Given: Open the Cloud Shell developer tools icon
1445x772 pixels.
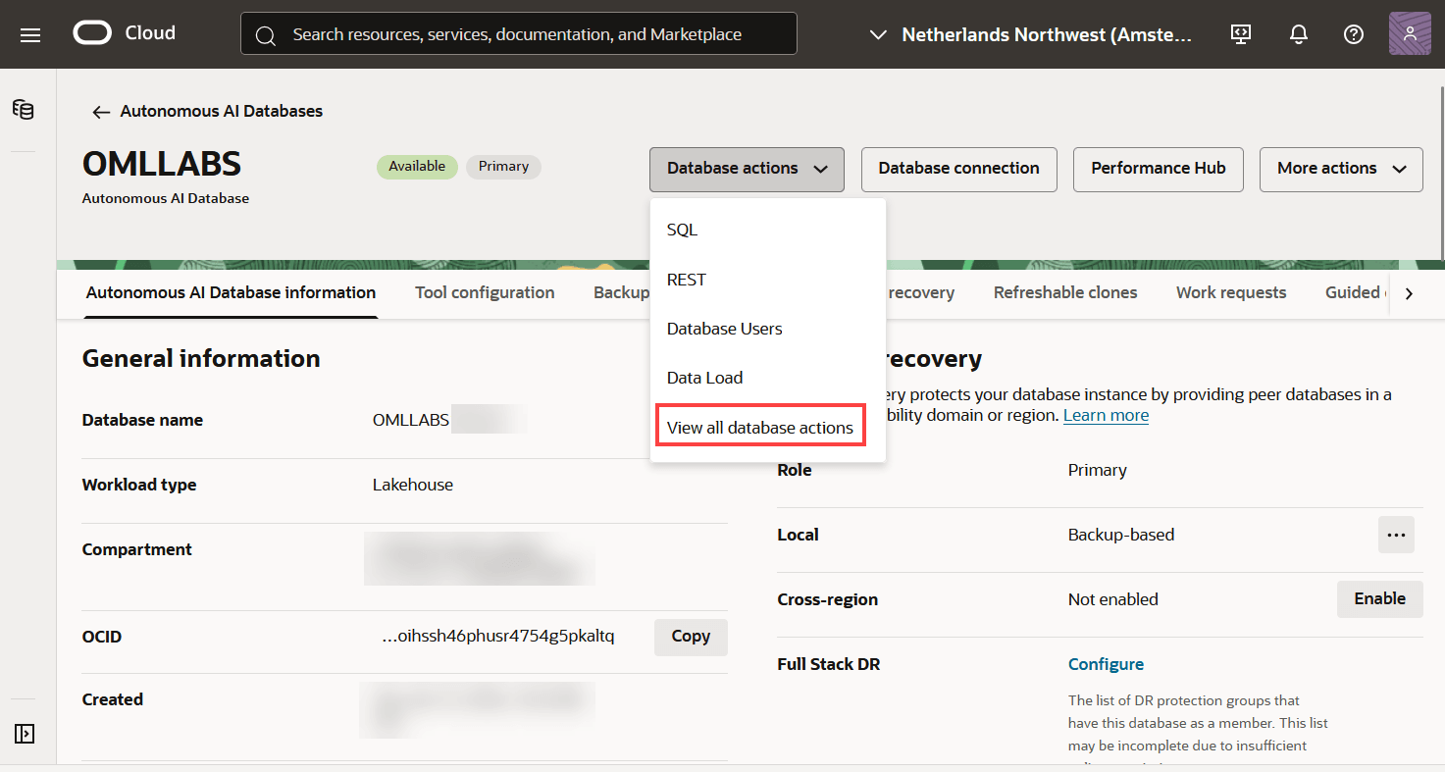Looking at the screenshot, I should point(1241,34).
